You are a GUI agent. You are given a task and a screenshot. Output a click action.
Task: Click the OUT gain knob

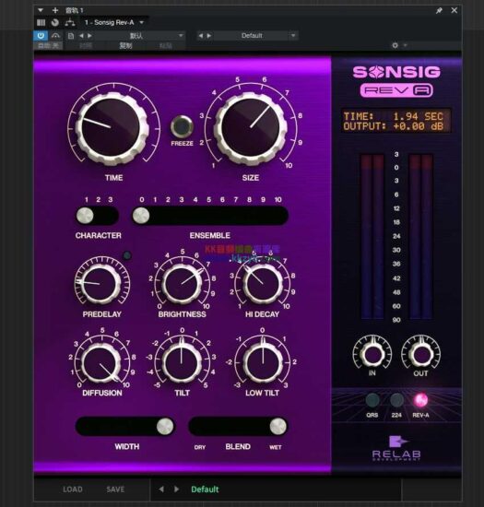click(420, 354)
